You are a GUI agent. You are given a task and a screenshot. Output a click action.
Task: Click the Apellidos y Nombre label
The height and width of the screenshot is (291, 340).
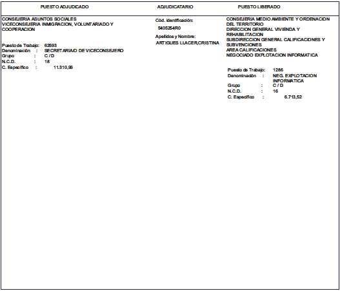tap(175, 36)
